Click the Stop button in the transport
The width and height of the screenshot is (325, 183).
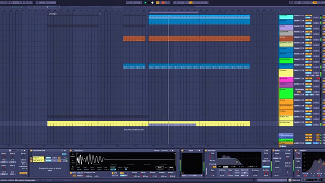click(x=149, y=3)
